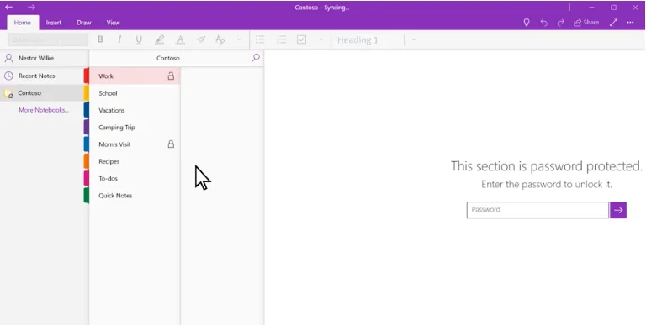Enter full screen mode with expand icon
This screenshot has width=646, height=325.
pyautogui.click(x=613, y=23)
